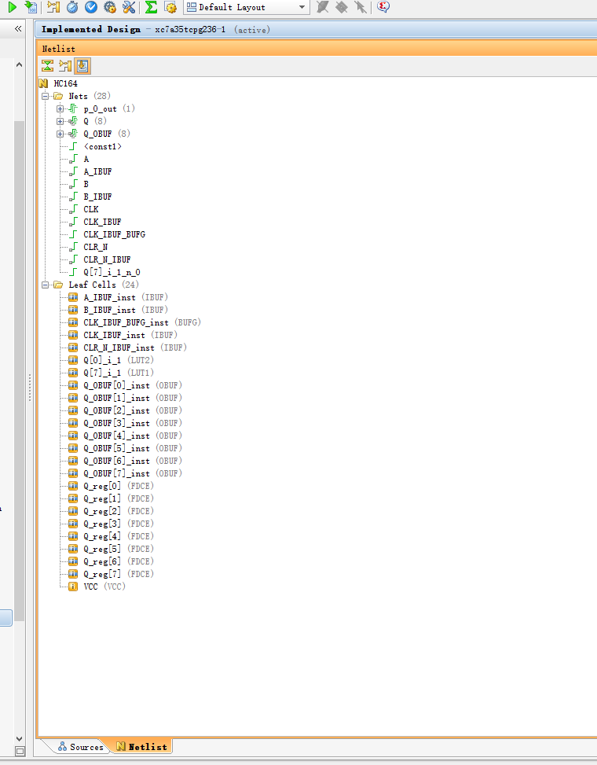597x765 pixels.
Task: Click the cell icon beside Q_reg[5]
Action: click(73, 549)
